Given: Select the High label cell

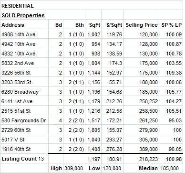Looking at the screenshot, I should click(x=56, y=168).
